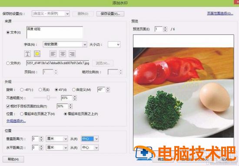The image size is (239, 166).
Task: Click the custom rotation 45° value field
Action: pos(102,90)
